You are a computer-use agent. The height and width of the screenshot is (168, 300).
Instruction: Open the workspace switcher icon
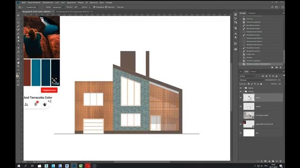(x=277, y=7)
